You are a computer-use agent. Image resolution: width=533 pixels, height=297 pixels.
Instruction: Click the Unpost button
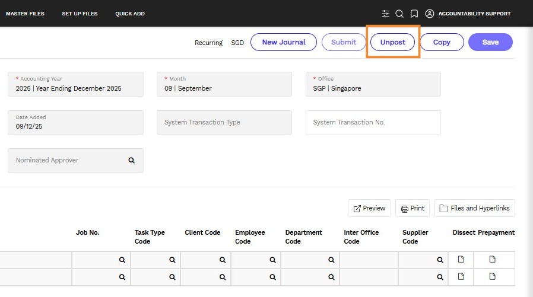click(x=392, y=42)
